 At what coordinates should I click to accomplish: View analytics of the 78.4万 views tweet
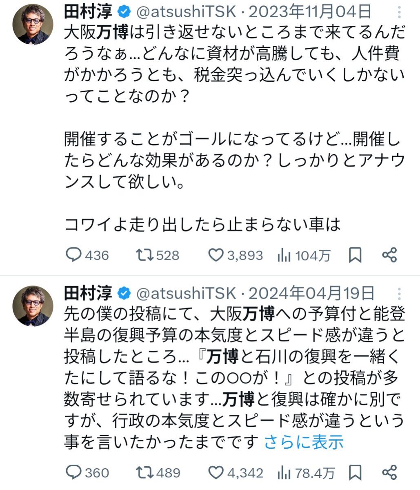click(284, 472)
